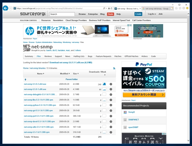
Task: Open the RSS feed icon above file table
Action: (114, 68)
